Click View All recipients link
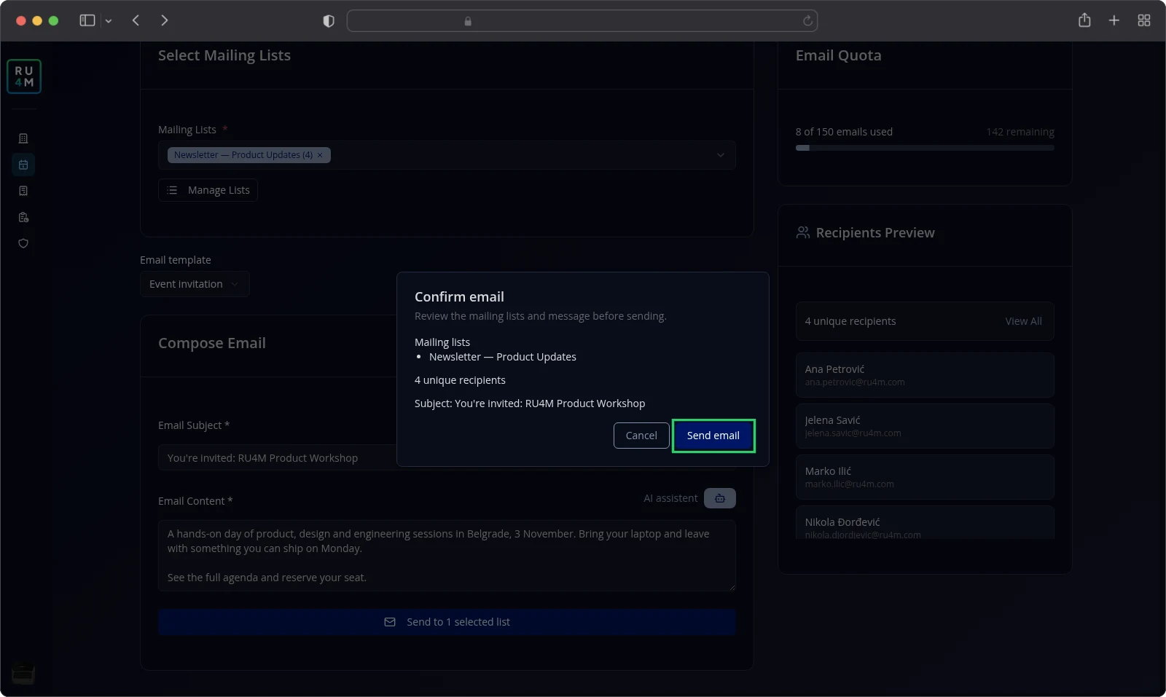The height and width of the screenshot is (697, 1166). [x=1023, y=321]
